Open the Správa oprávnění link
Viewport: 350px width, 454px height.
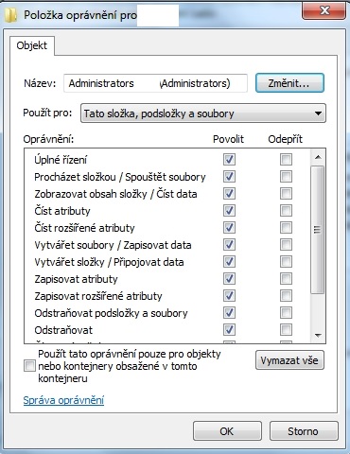(63, 400)
